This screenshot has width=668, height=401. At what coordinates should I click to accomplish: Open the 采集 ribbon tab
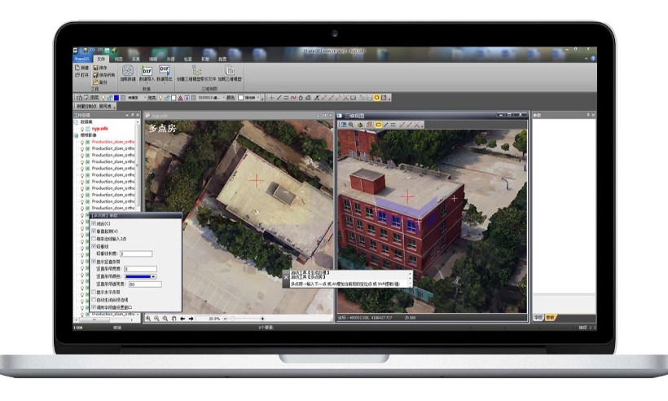coord(136,59)
